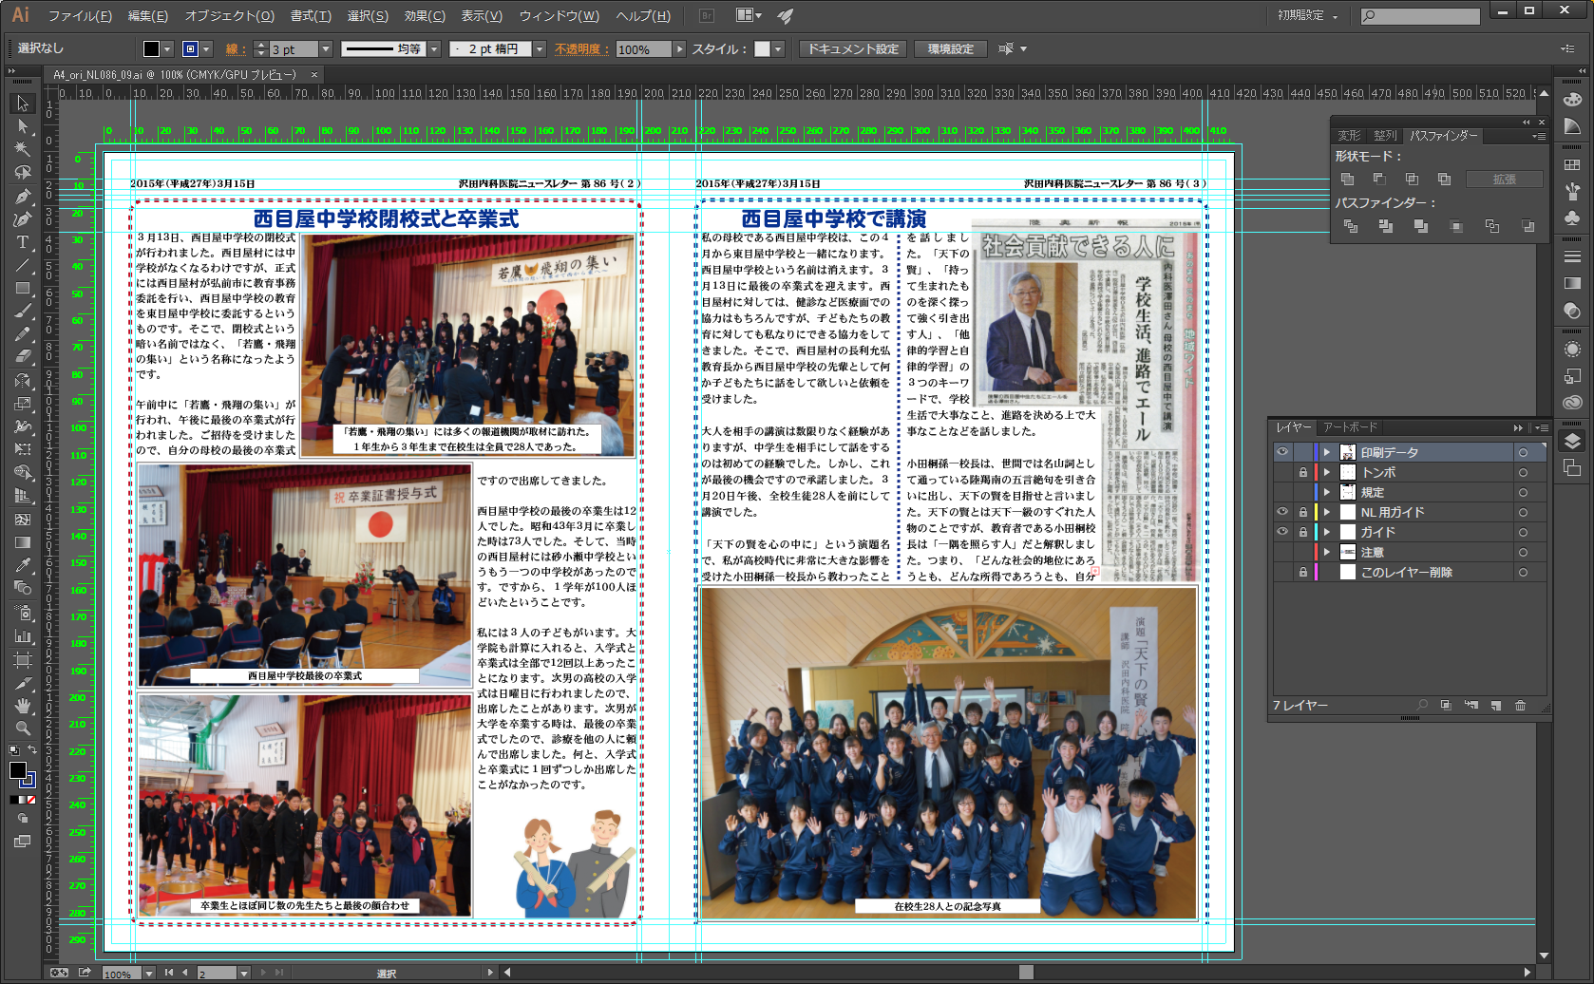1594x984 pixels.
Task: Switch to the 整列 tab
Action: click(1385, 136)
